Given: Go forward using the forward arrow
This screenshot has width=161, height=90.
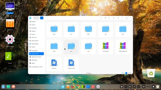Looking at the screenshot, I should [37, 18].
